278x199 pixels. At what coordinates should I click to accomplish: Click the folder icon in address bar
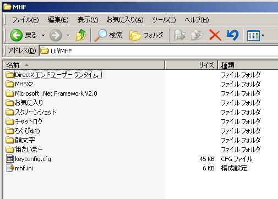[45, 51]
